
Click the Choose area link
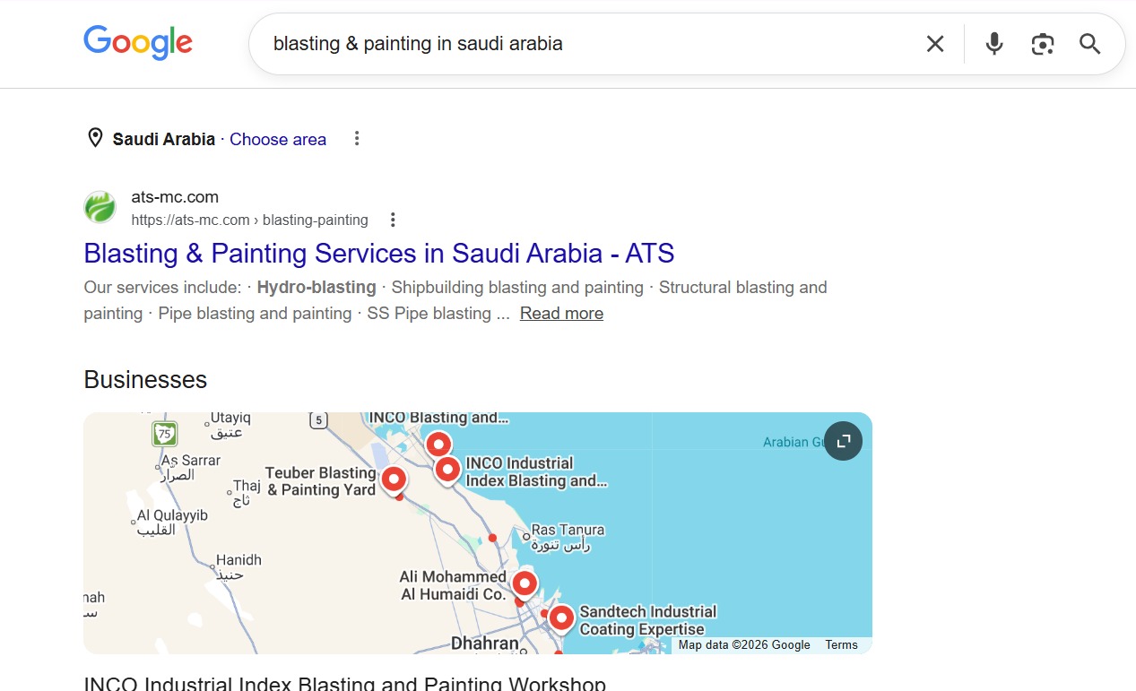coord(278,139)
